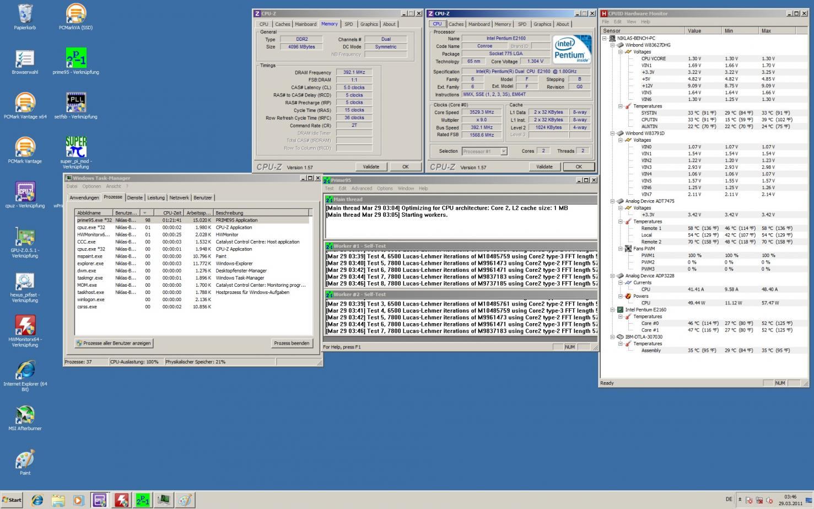Select prime95.exe *32 process row
Screen dimensions: 814x509
(192, 220)
